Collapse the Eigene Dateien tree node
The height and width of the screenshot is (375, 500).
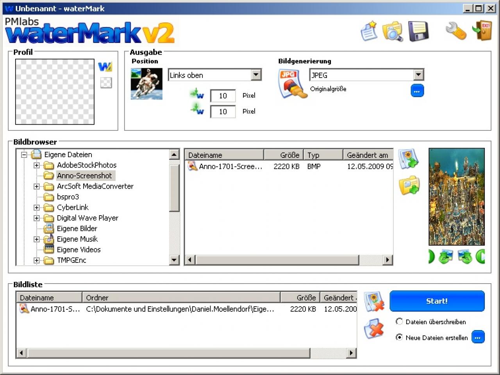[24, 155]
